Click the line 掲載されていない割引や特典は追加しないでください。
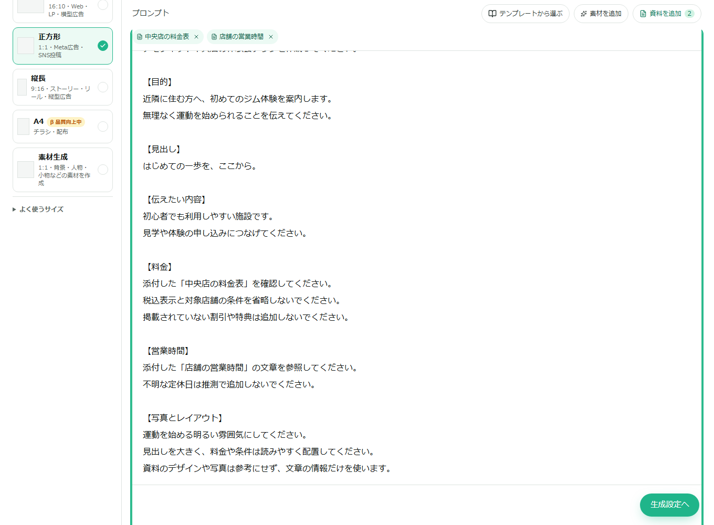 tap(246, 317)
